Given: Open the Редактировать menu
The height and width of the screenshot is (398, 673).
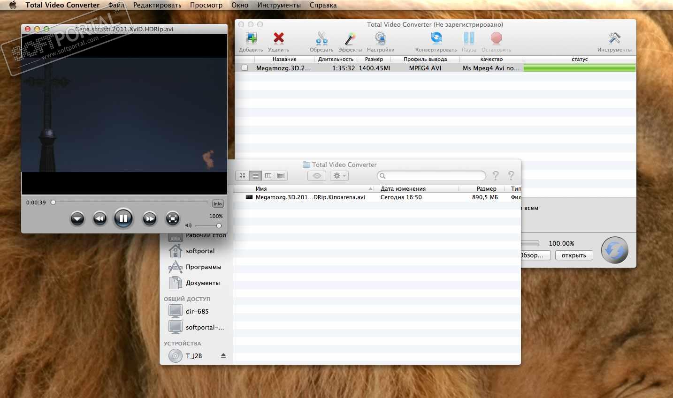Looking at the screenshot, I should tap(157, 5).
